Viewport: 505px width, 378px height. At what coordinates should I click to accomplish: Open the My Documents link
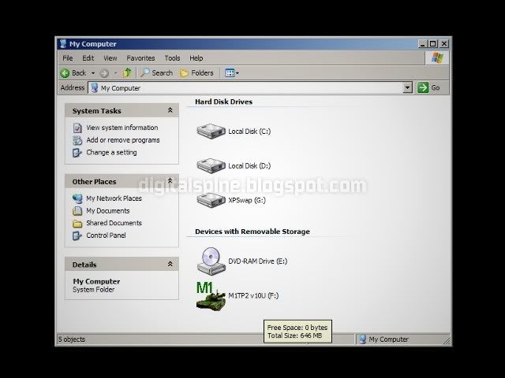108,211
